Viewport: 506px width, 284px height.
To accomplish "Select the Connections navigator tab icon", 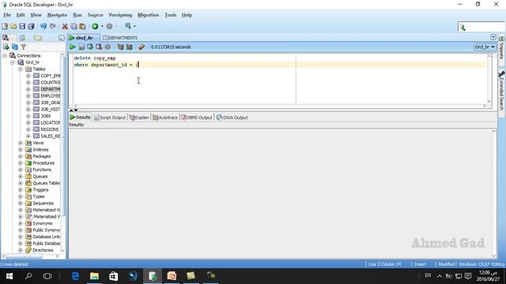I will click(x=6, y=38).
